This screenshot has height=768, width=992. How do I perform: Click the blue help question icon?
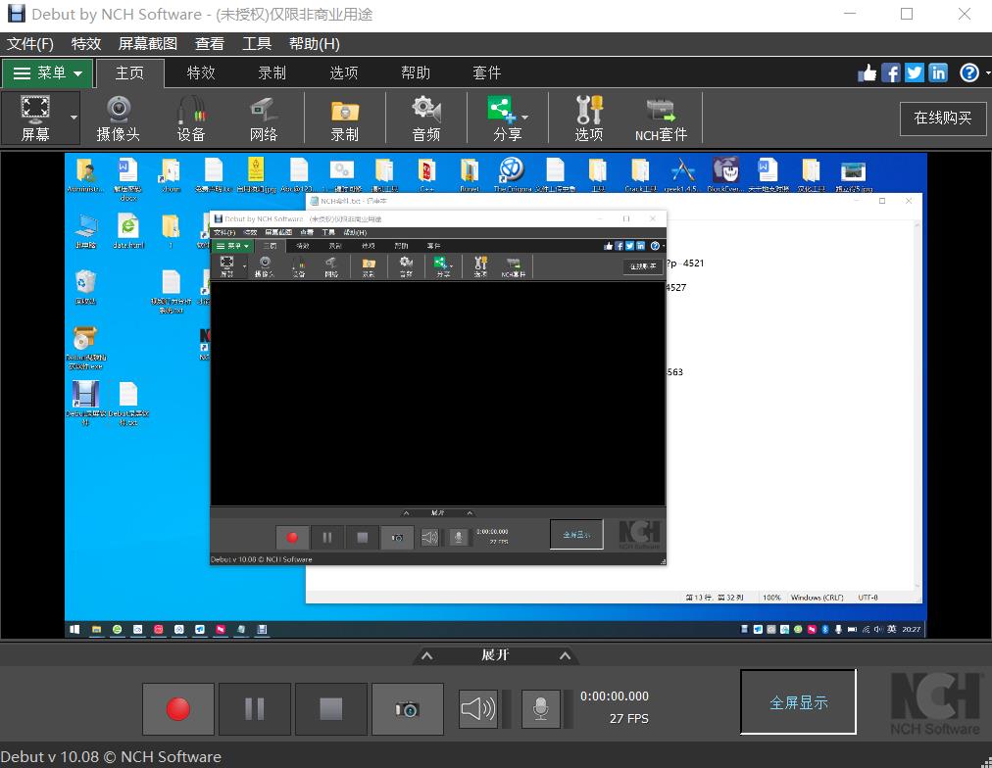tap(969, 72)
